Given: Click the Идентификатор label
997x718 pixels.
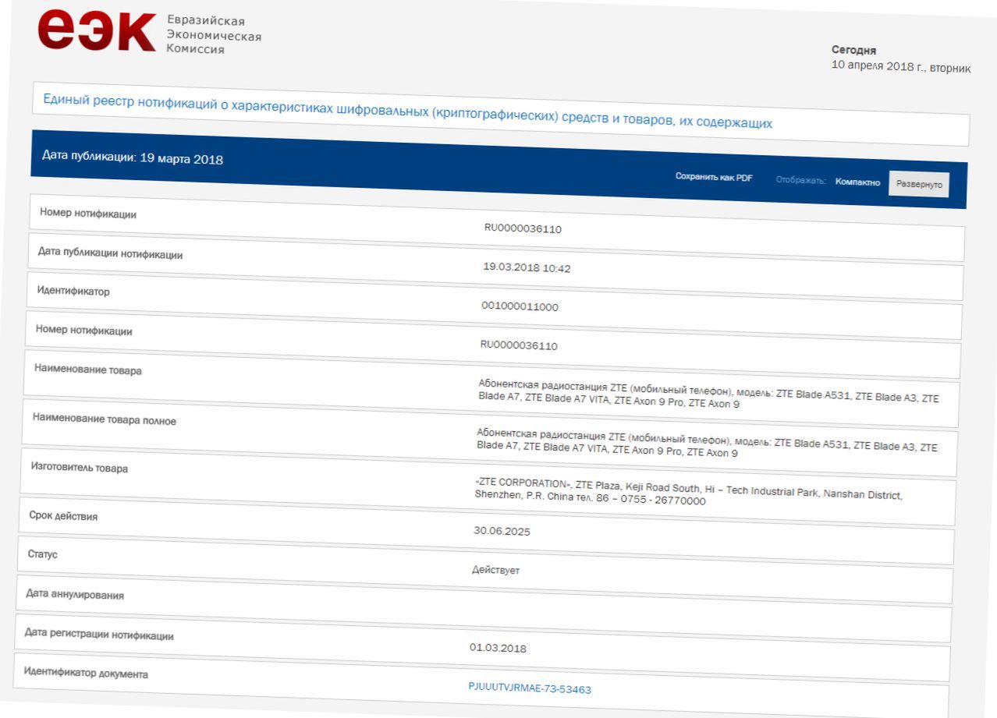Looking at the screenshot, I should pyautogui.click(x=74, y=292).
